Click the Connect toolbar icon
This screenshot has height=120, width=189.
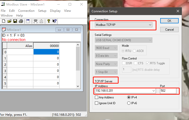pyautogui.click(x=35, y=21)
